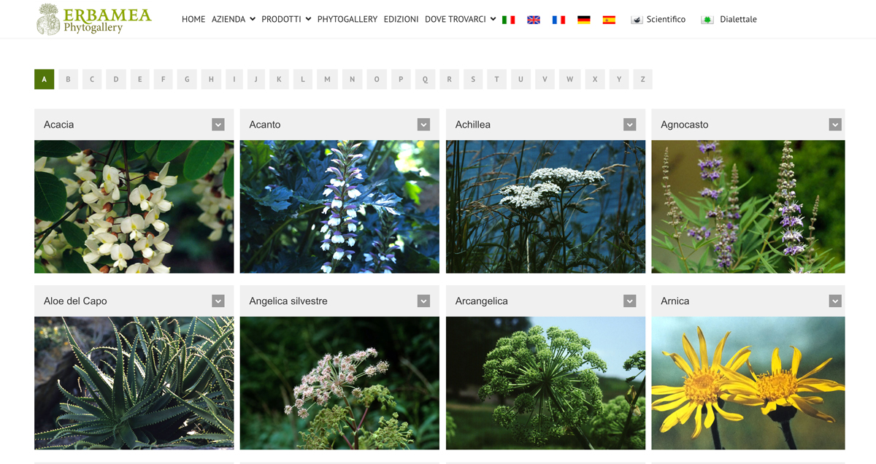Filter plants by letter M
876x464 pixels.
(327, 79)
